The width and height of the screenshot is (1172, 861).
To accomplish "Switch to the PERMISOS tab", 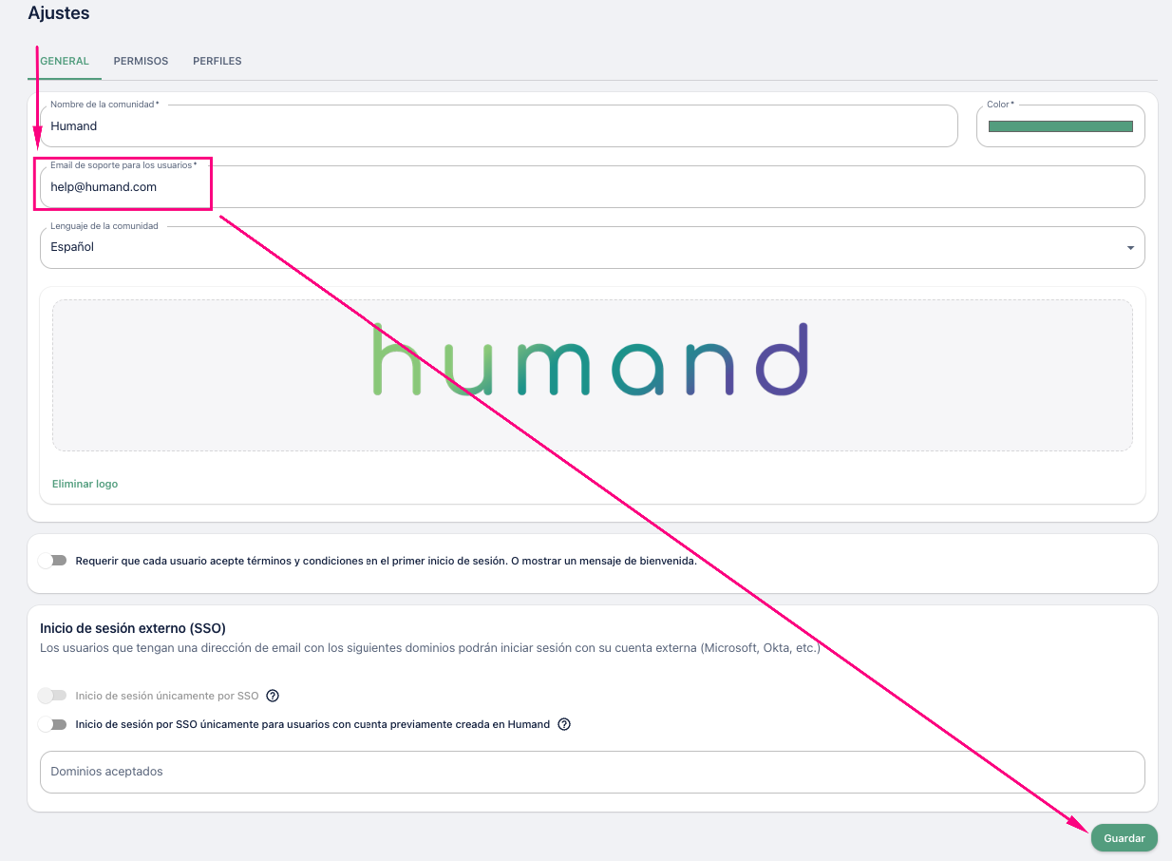I will [141, 61].
